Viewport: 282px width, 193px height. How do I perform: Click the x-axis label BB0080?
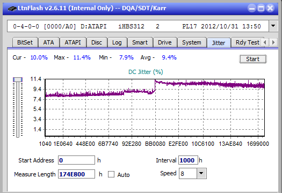(155, 144)
